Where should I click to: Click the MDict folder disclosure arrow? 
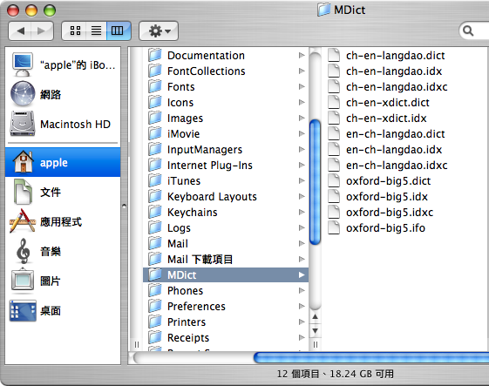[x=302, y=275]
